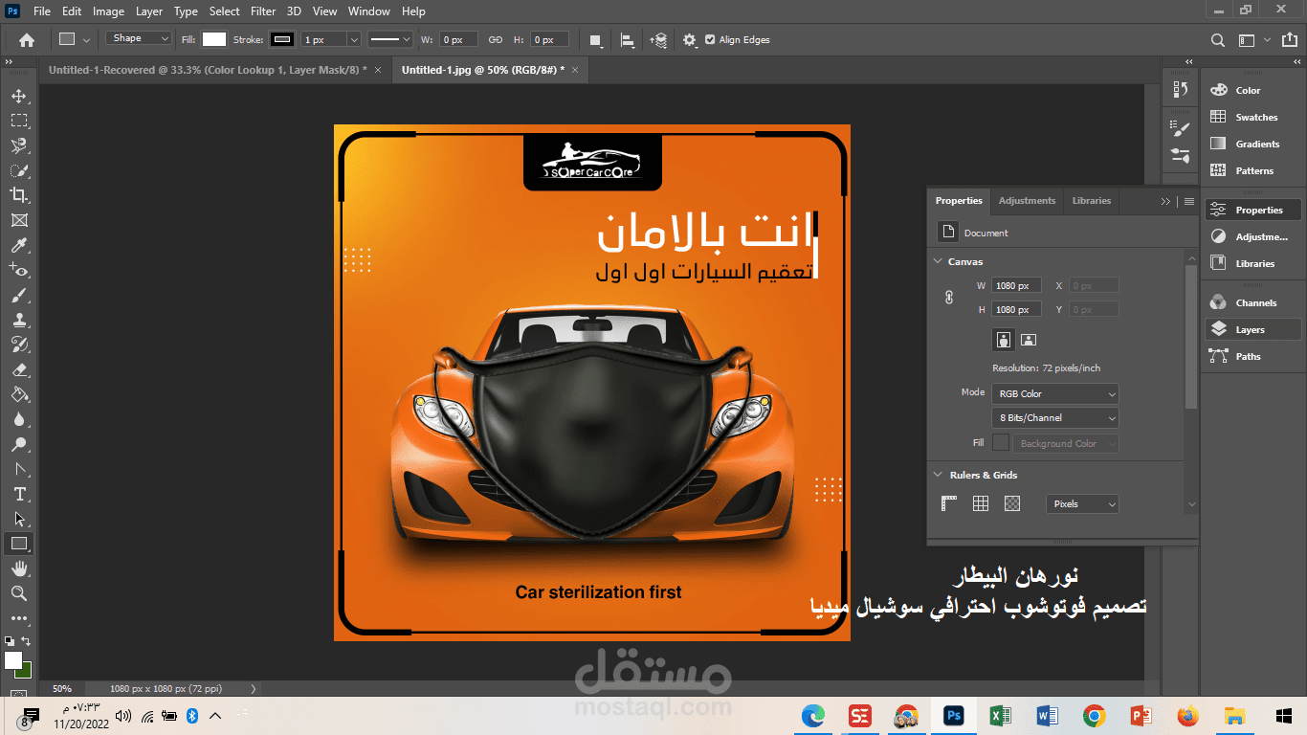The image size is (1307, 735).
Task: Open the Image menu
Action: pyautogui.click(x=108, y=11)
